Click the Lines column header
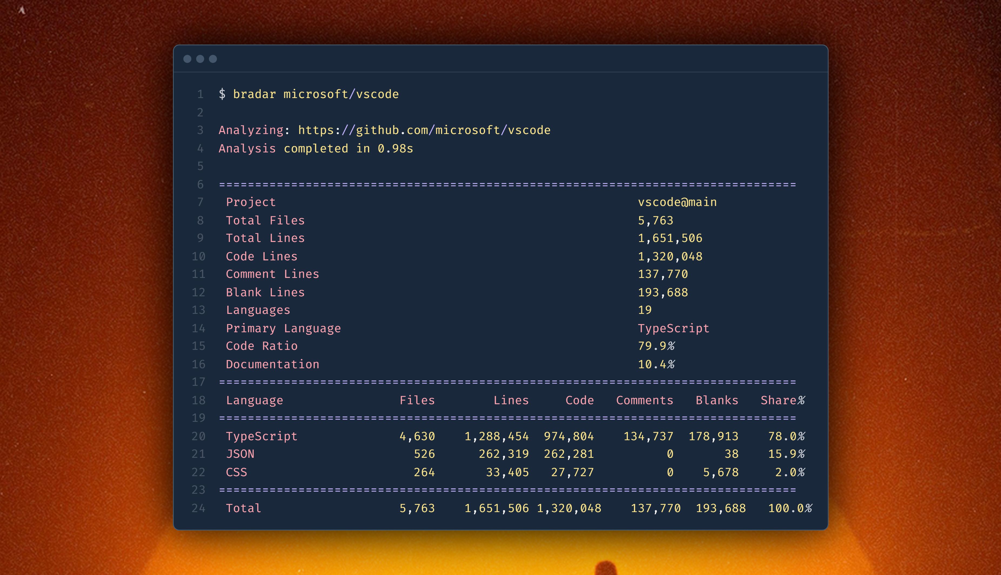 [x=511, y=400]
